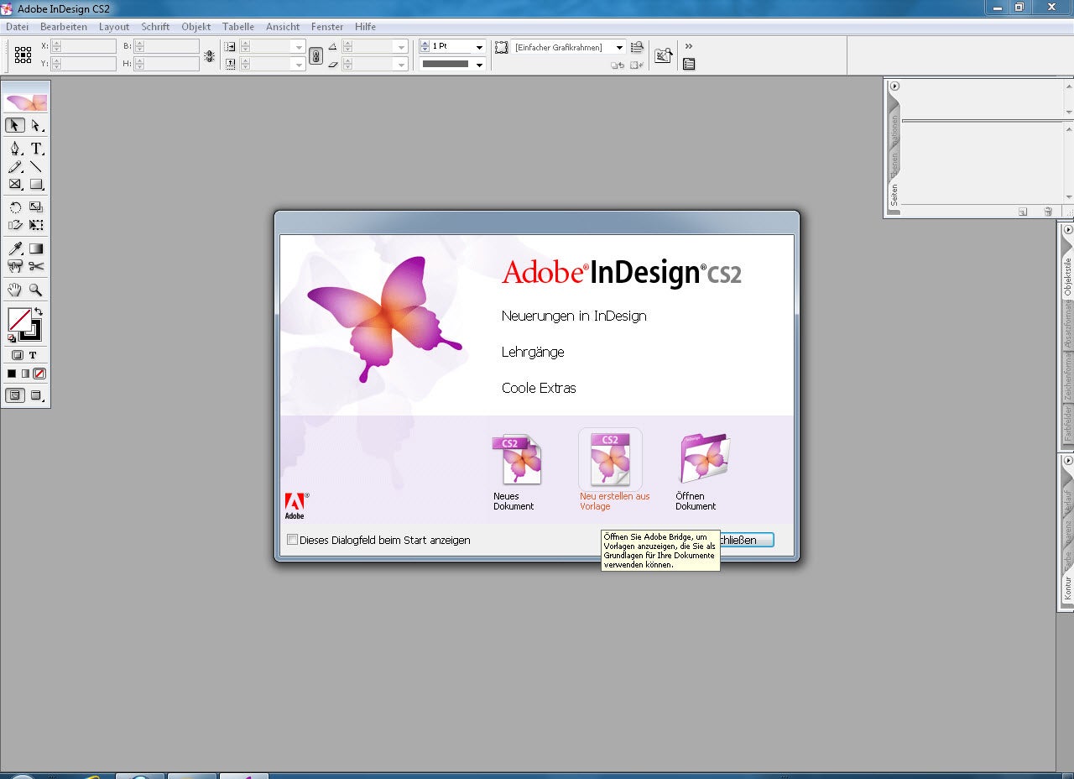Click the Neues Dokument icon
This screenshot has width=1074, height=779.
516,460
